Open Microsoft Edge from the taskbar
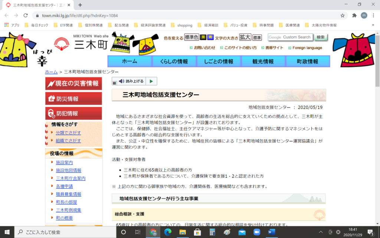380x238 pixels. 168,232
